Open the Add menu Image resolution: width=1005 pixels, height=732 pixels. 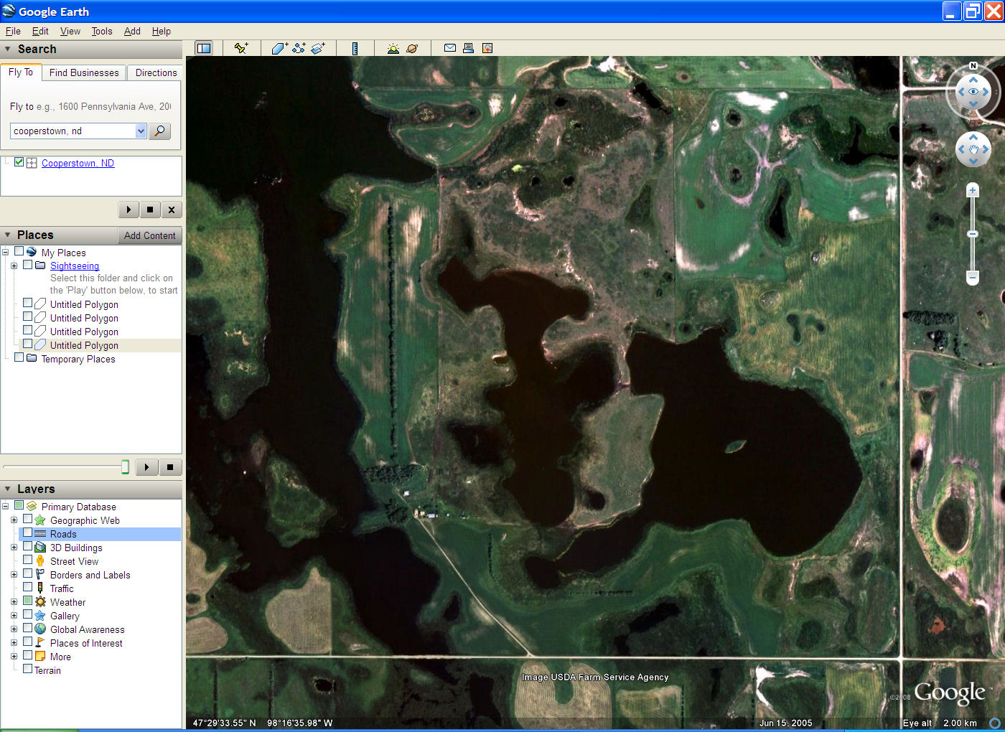132,31
